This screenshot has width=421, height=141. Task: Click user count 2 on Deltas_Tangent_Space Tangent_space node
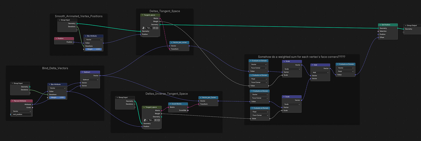tap(154, 28)
